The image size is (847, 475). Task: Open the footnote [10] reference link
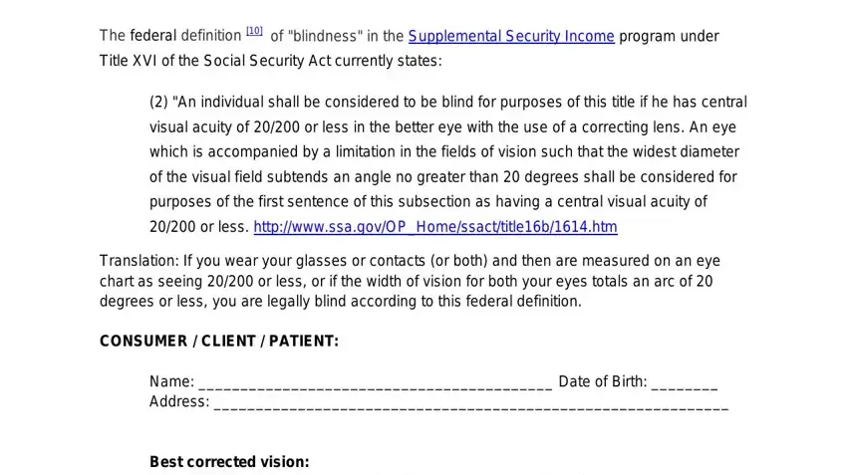tap(254, 31)
